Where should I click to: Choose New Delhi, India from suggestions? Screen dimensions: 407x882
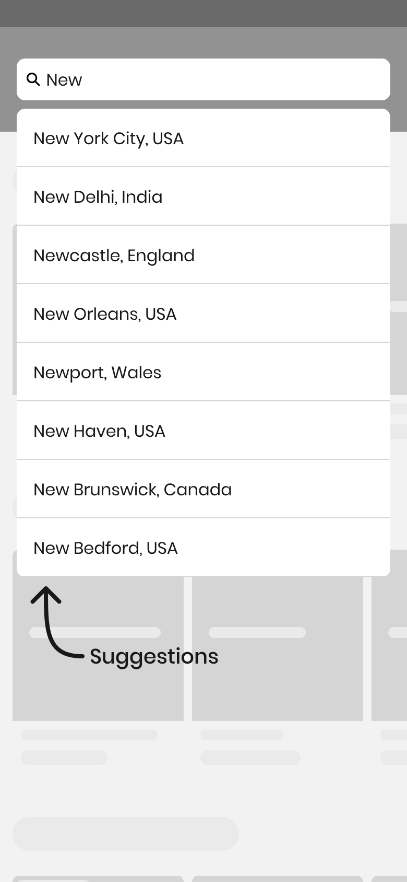click(203, 197)
